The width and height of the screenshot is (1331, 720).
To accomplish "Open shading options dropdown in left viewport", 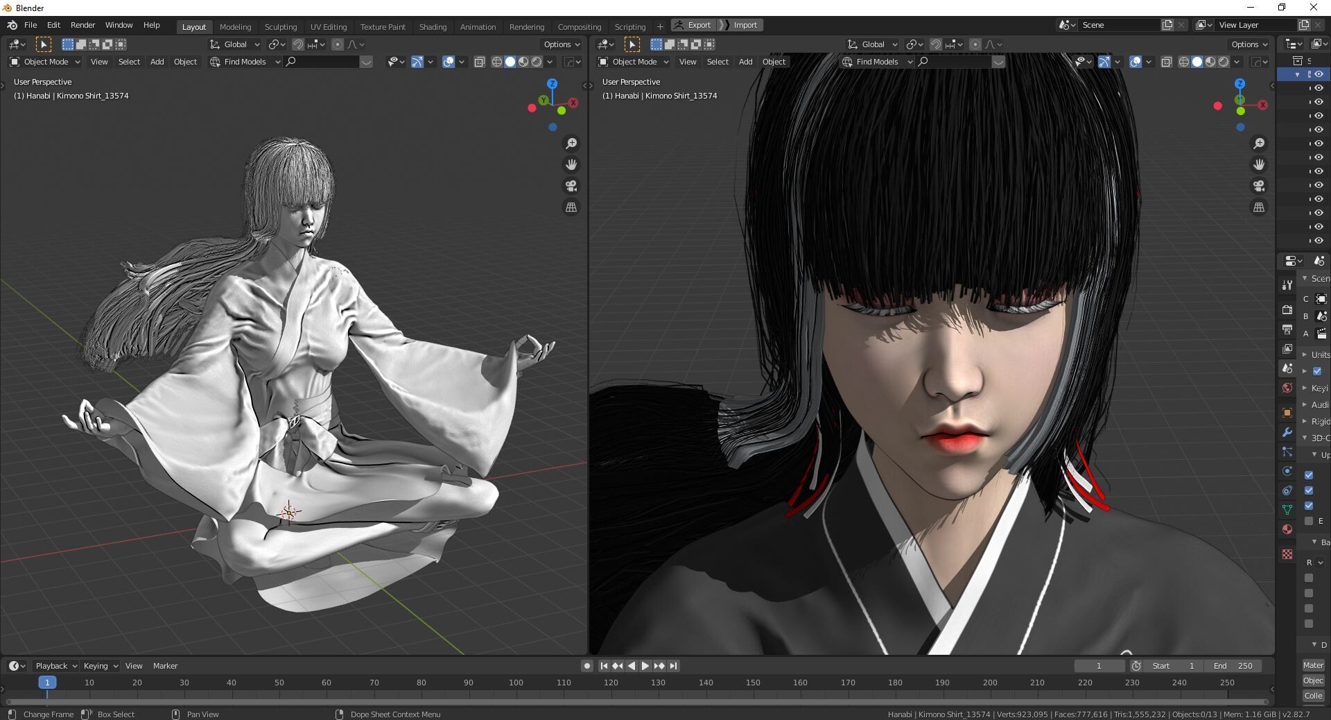I will tap(550, 62).
